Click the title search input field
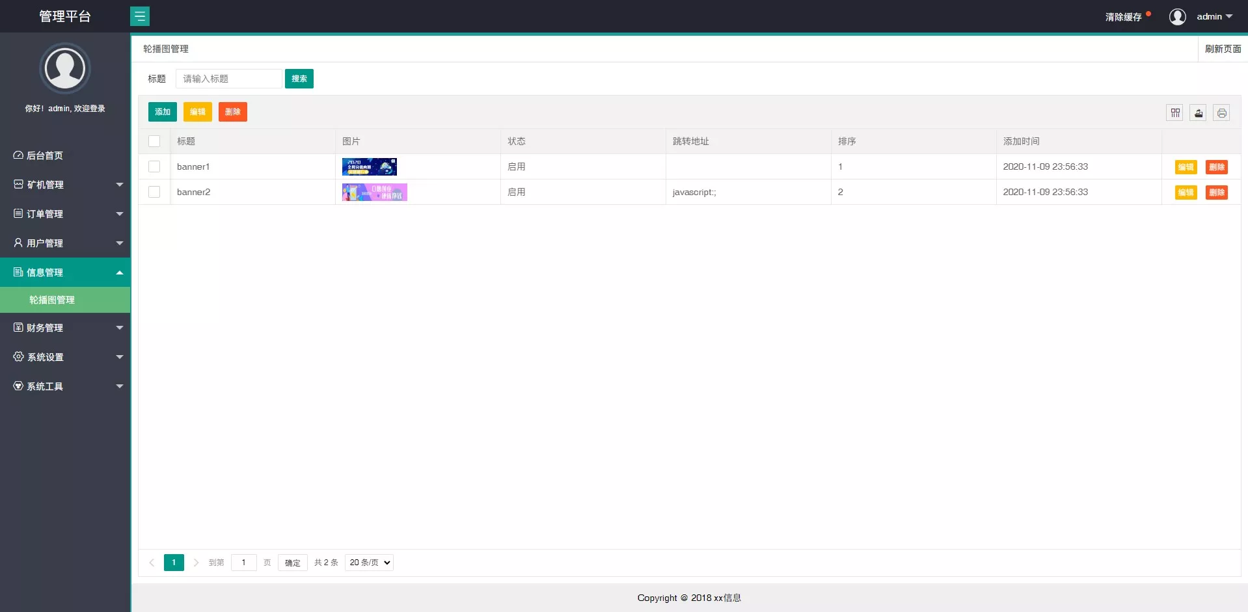This screenshot has height=612, width=1248. point(228,78)
